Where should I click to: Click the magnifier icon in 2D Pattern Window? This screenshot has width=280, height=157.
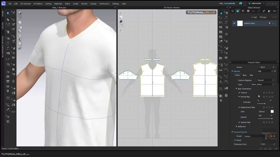point(121,21)
